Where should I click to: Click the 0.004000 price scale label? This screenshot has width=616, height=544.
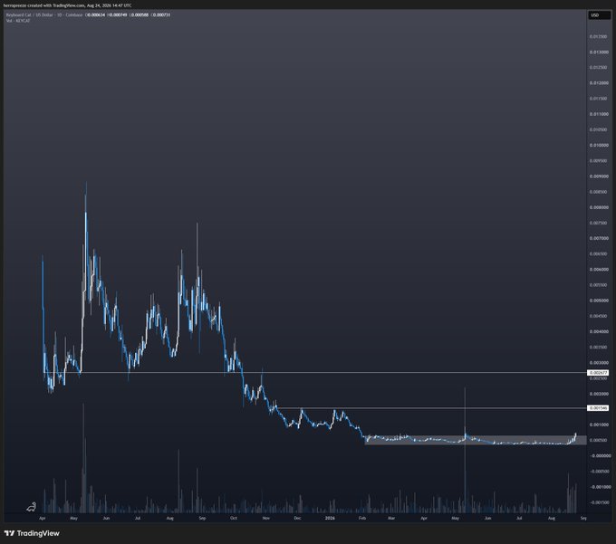tap(598, 331)
